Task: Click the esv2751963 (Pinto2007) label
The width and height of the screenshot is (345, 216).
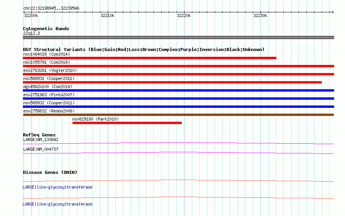Action: 49,95
